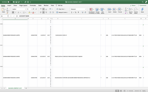Open the Comments button
Viewport: 148px width, 92px height.
(142, 6)
